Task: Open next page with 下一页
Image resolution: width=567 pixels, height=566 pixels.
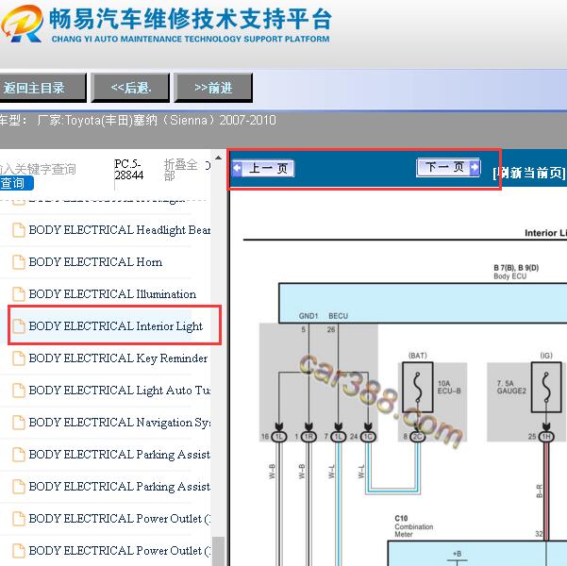Action: (x=448, y=167)
